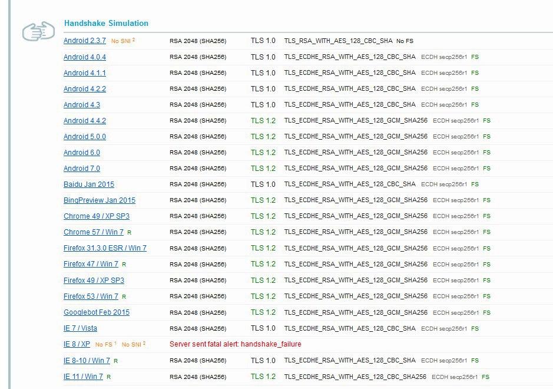
Task: Open the Firefox 53 / Win 7 link
Action: 91,296
